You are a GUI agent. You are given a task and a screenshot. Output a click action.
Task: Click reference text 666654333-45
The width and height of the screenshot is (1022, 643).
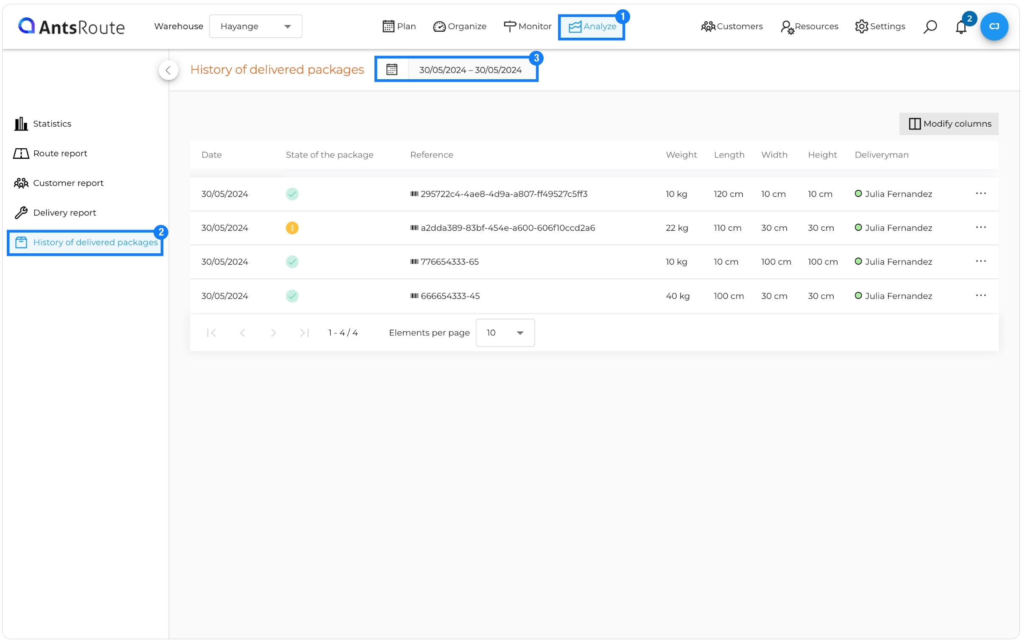(x=450, y=296)
